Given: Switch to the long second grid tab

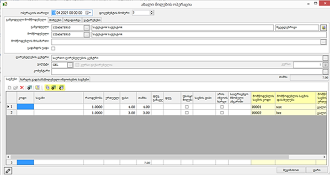Looking at the screenshot, I should pos(55,79).
